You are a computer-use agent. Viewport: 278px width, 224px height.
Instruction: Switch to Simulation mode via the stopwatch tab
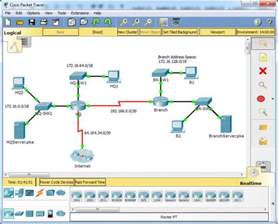(x=263, y=166)
